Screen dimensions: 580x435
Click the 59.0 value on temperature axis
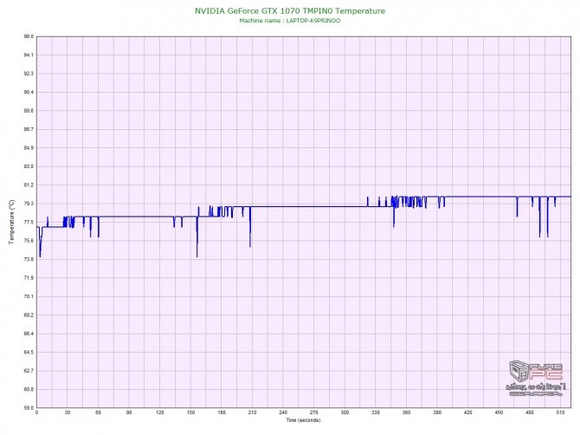(x=29, y=407)
